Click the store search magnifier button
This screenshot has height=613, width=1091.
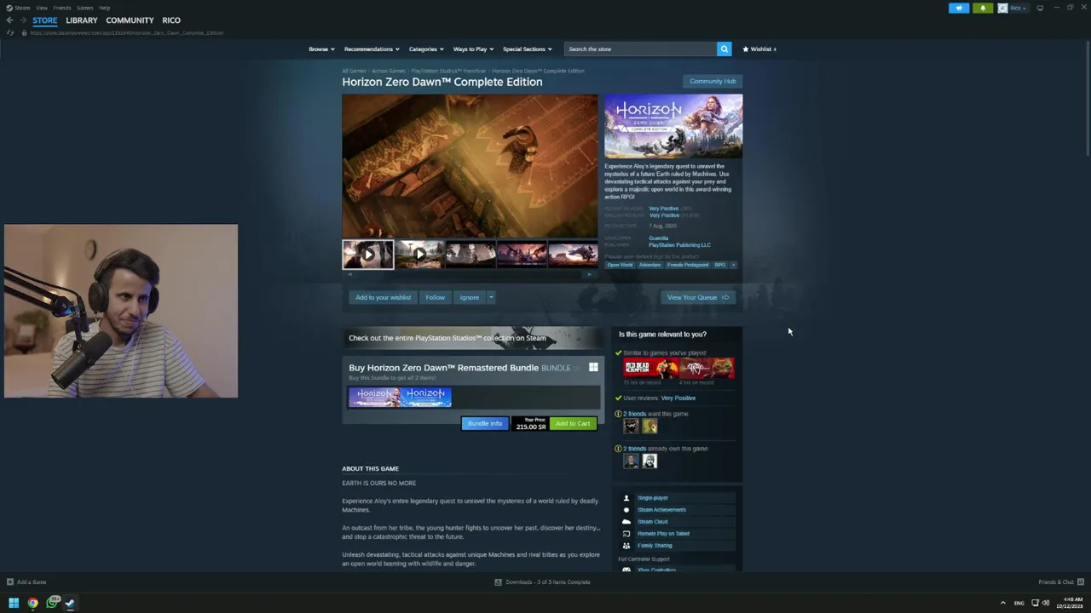(x=724, y=49)
